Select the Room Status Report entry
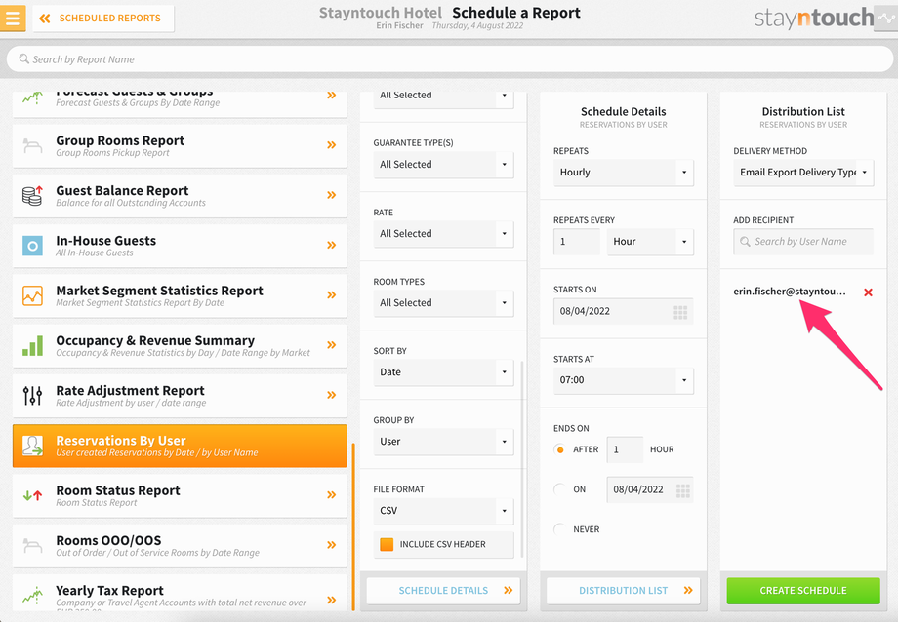The height and width of the screenshot is (622, 898). pyautogui.click(x=180, y=495)
